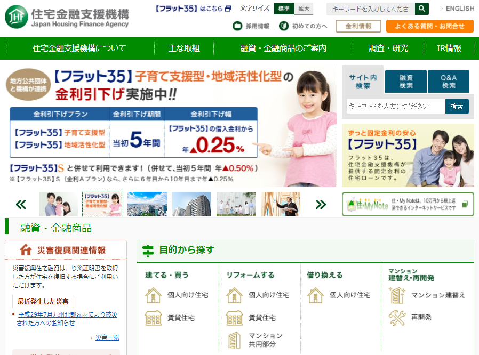Go to the next banner with the right double-arrow
This screenshot has width=479, height=355.
(321, 204)
